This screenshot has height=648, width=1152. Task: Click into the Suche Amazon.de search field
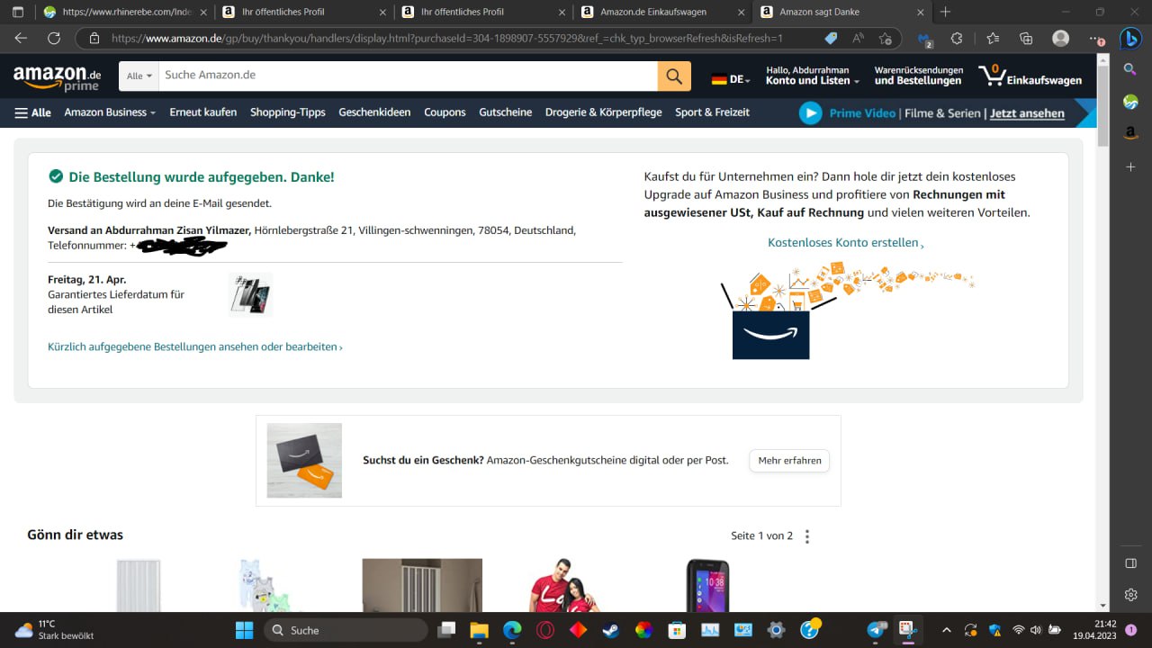pos(408,76)
